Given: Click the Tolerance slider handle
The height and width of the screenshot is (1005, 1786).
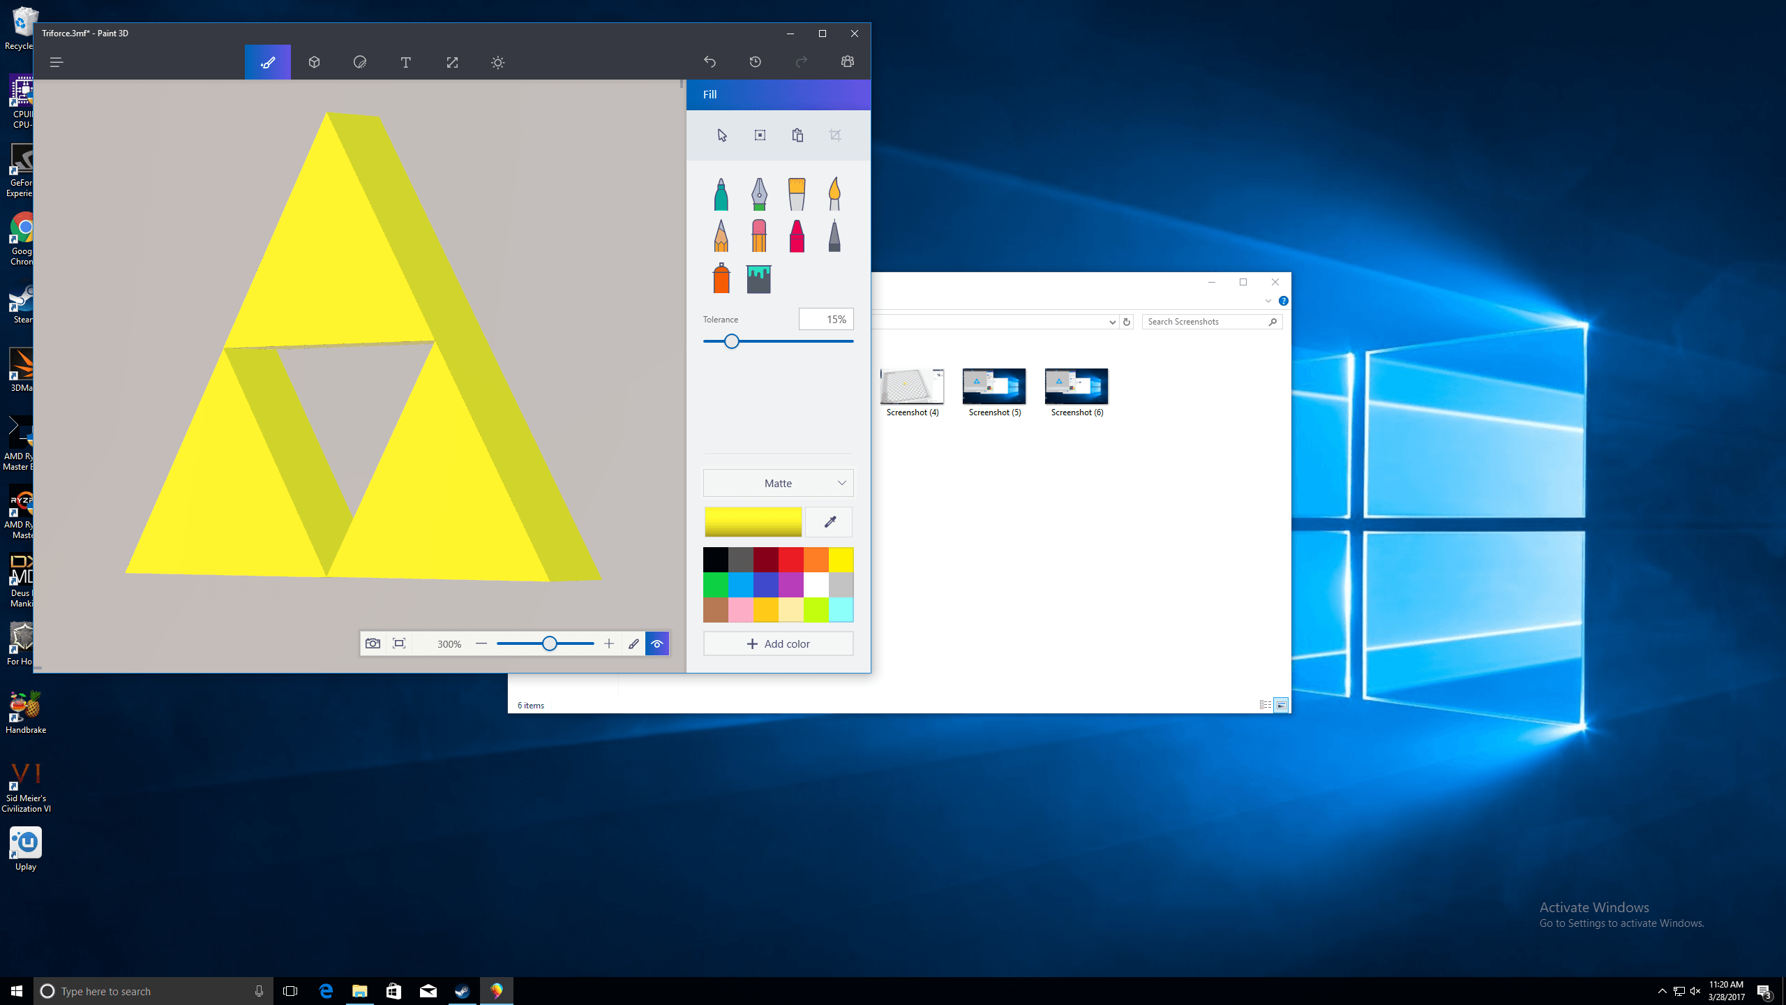Looking at the screenshot, I should (x=731, y=341).
